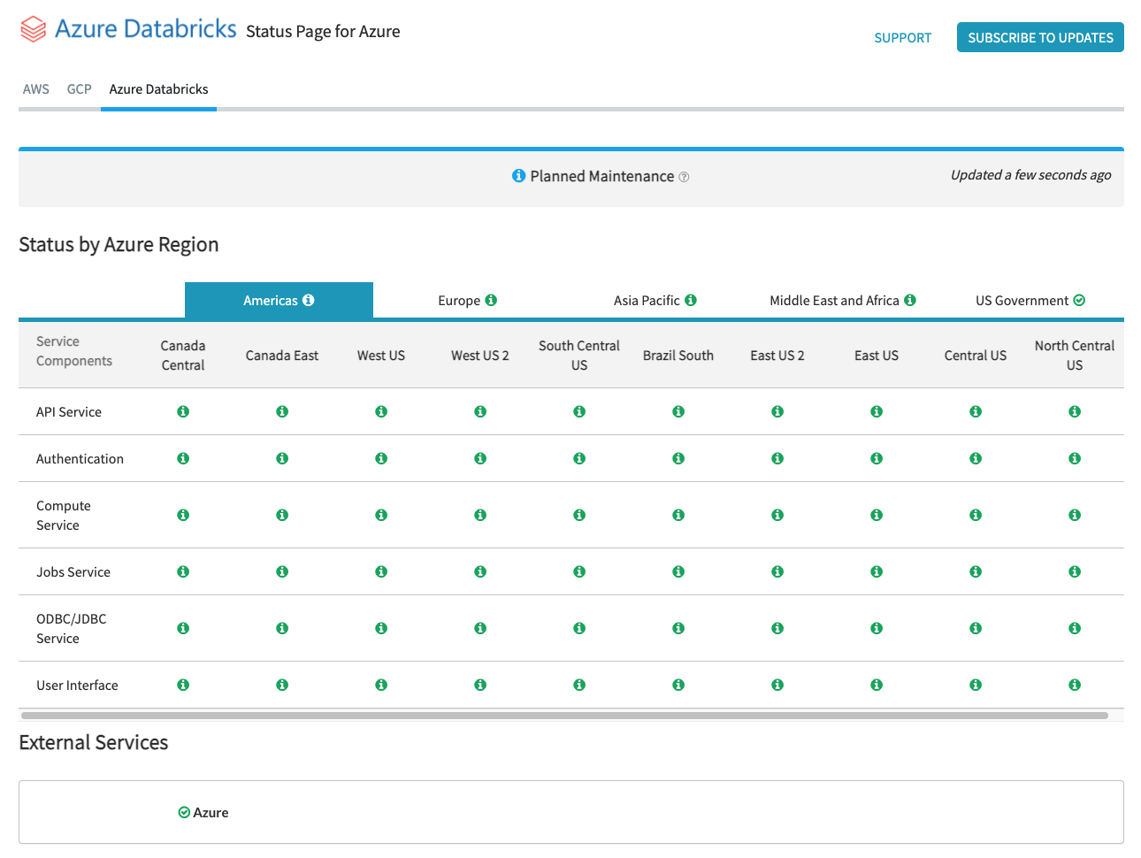This screenshot has width=1141, height=858.
Task: Click the Planned Maintenance info icon
Action: coord(519,176)
